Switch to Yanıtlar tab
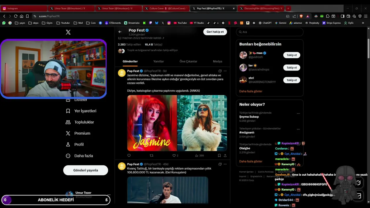Viewport: 370px width, 208px height. click(x=158, y=61)
